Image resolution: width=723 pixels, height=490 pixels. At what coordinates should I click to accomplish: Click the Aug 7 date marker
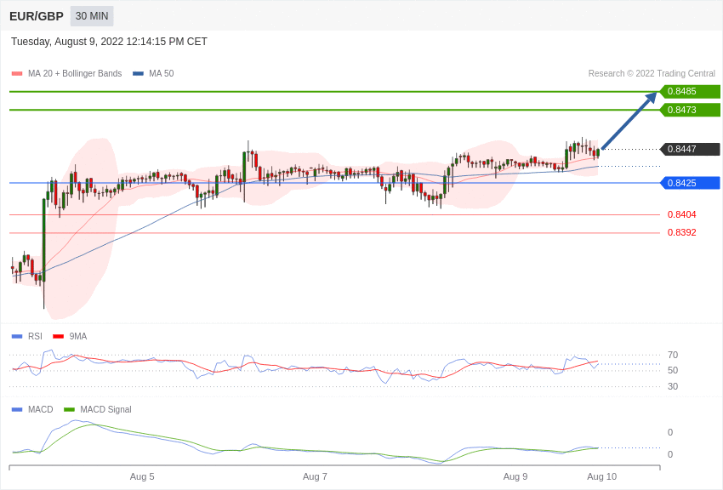pyautogui.click(x=315, y=476)
